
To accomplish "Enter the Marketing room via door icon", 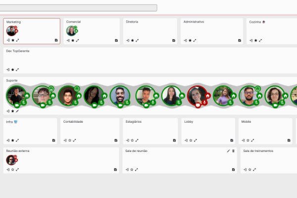I will point(8,40).
